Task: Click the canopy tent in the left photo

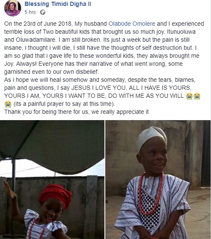Action: (x=52, y=146)
